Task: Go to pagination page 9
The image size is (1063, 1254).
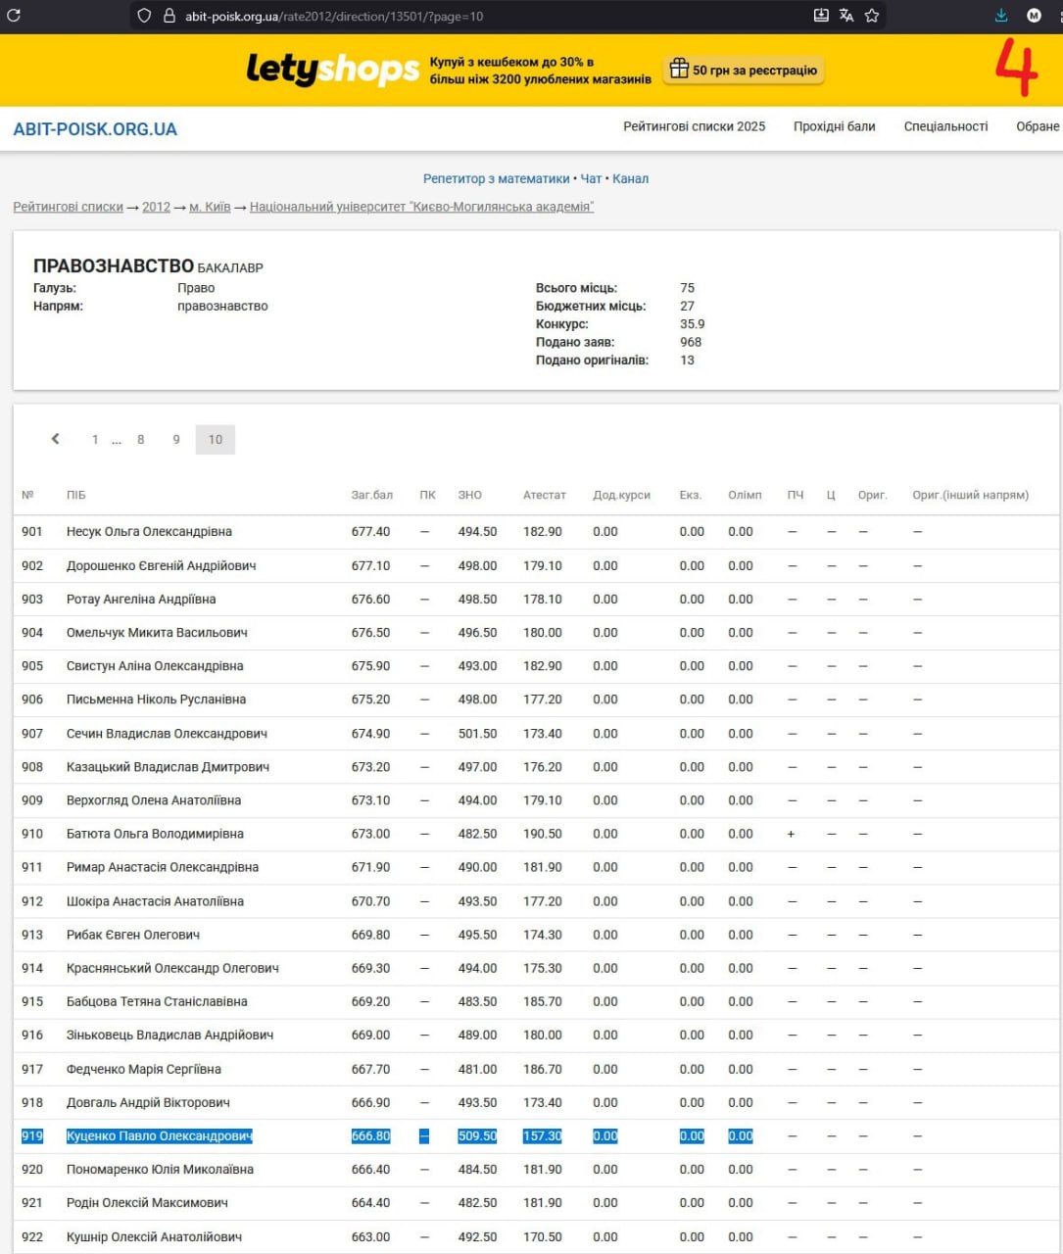Action: click(x=176, y=440)
